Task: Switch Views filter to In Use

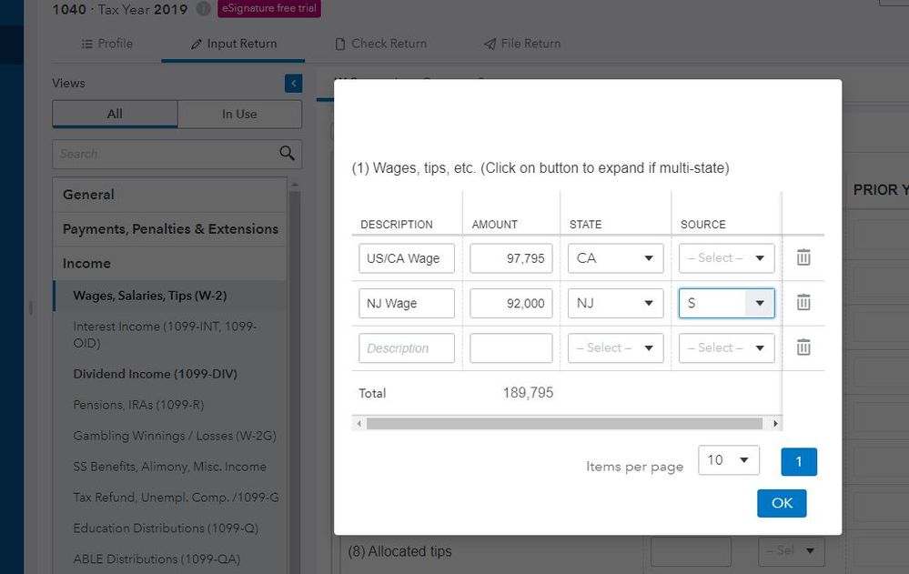Action: coord(239,114)
